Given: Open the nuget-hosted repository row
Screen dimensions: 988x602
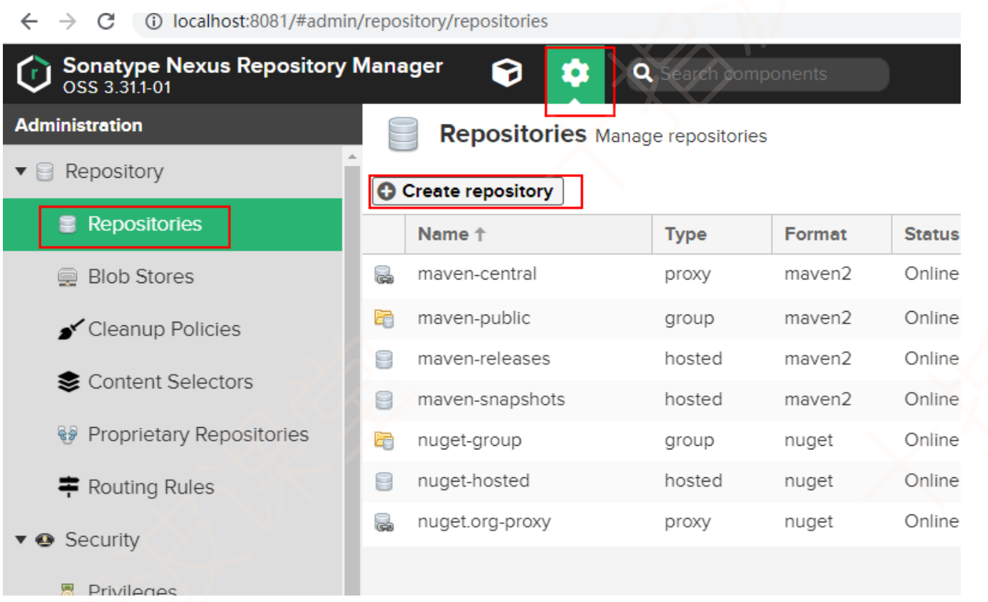Looking at the screenshot, I should tap(661, 482).
